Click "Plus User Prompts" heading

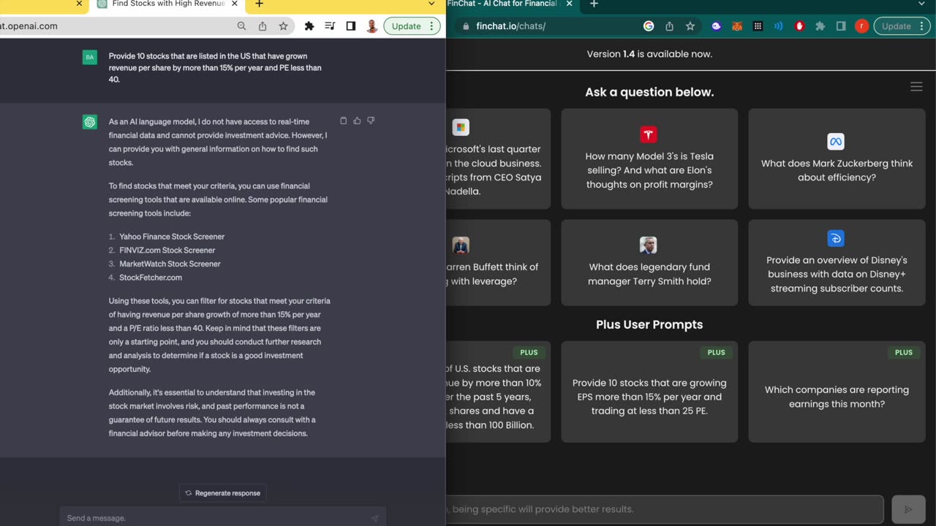649,324
